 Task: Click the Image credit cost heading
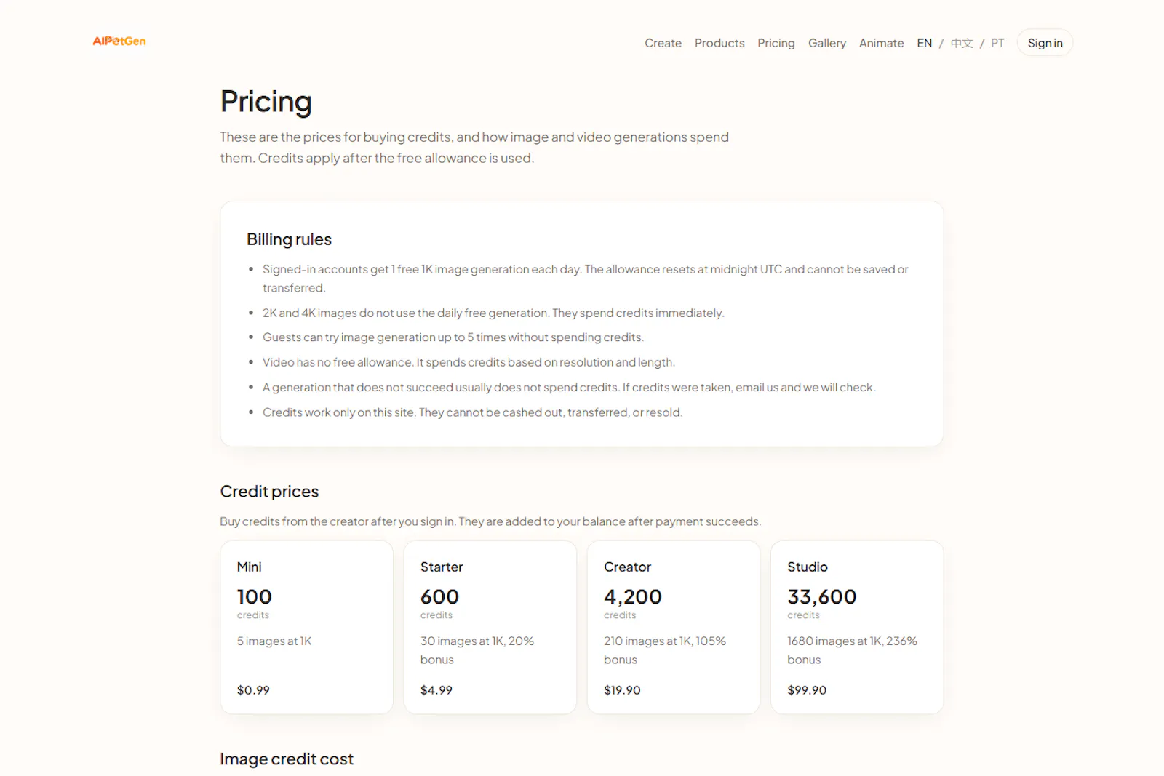[287, 759]
